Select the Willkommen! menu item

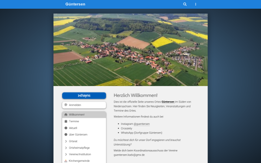(x=84, y=115)
